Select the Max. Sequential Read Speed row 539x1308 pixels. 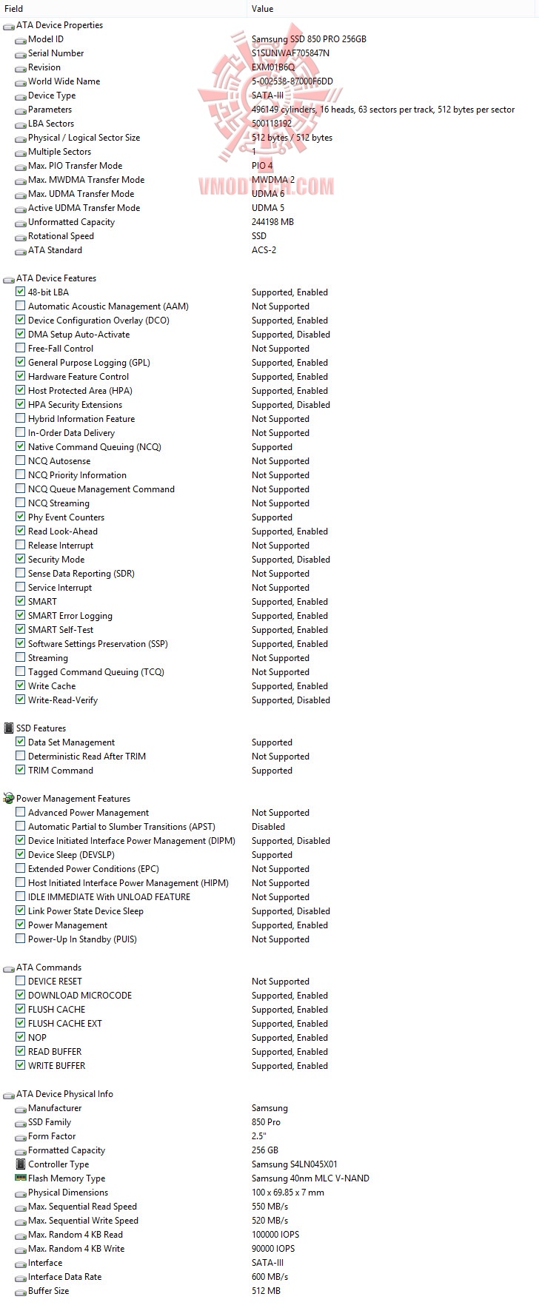click(269, 1207)
